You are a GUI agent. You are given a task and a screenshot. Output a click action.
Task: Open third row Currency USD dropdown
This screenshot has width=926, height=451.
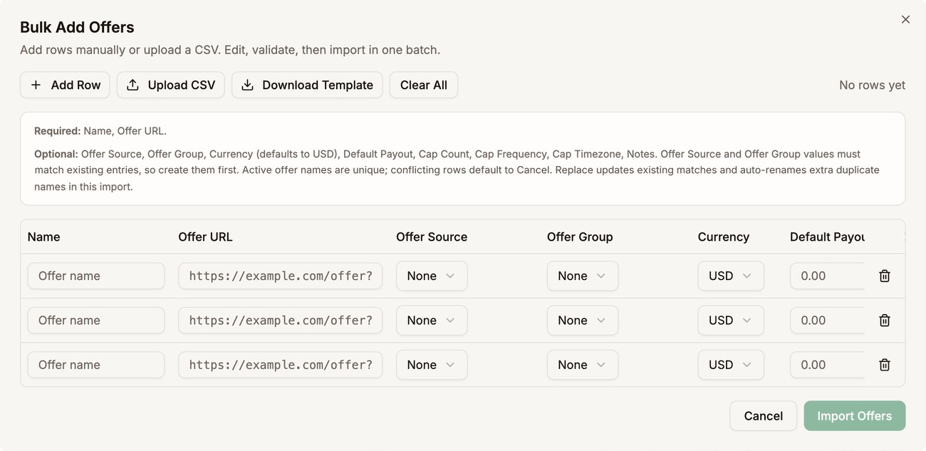731,365
